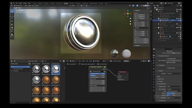192x108 pixels.
Task: Select the Move tool
Action: [x=12, y=18]
